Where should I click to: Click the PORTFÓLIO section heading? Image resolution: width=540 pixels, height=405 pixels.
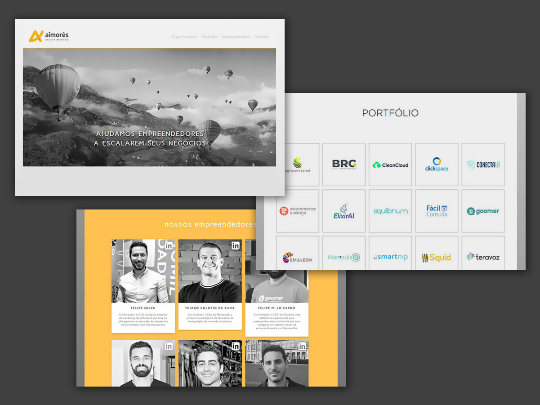pyautogui.click(x=390, y=113)
